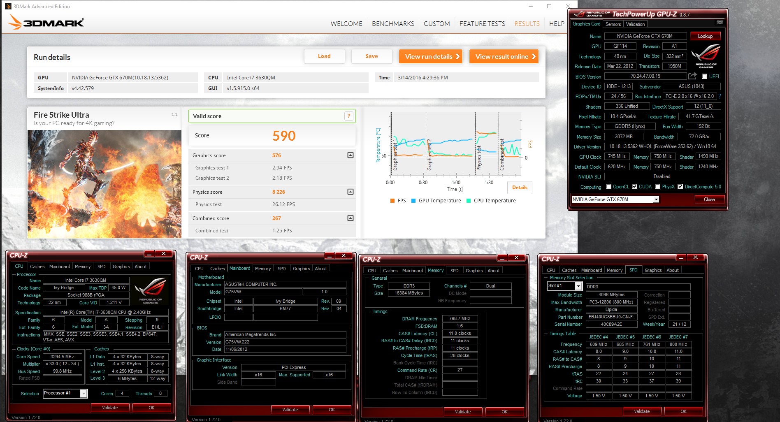Toggle the DirectCompute 5.0 checkbox
This screenshot has height=422, width=780.
coord(680,187)
